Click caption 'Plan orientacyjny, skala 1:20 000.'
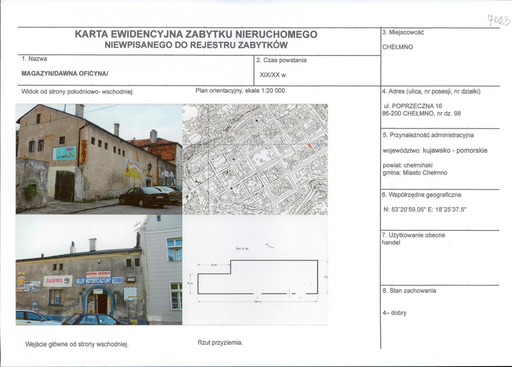The image size is (512, 367). click(241, 90)
